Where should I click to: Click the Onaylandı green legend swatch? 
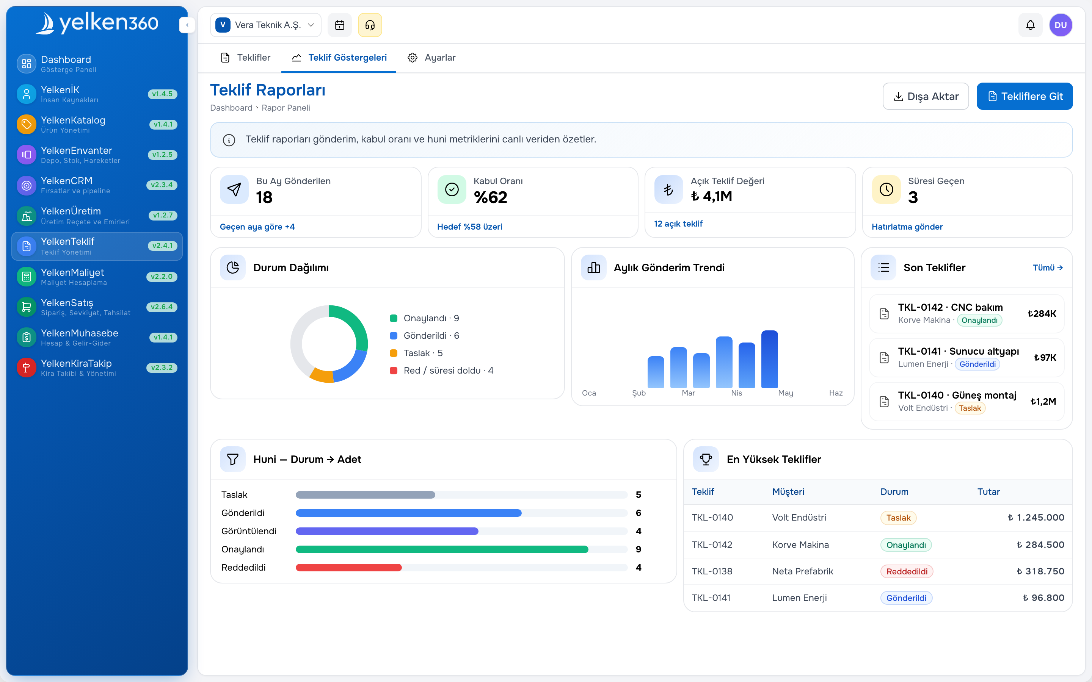pyautogui.click(x=394, y=318)
